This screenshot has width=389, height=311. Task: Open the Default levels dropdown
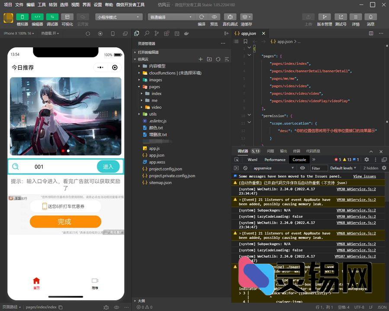pos(343,168)
